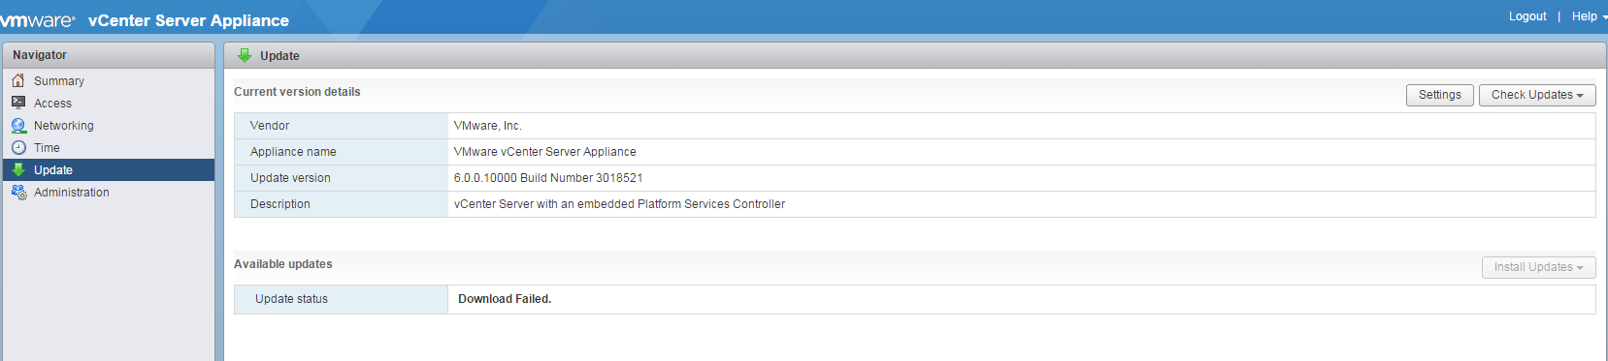Click the Summary house icon
Viewport: 1608px width, 361px height.
tap(18, 80)
